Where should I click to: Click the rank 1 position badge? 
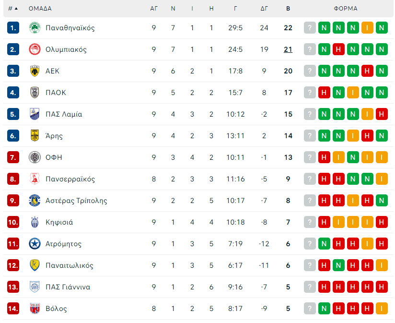(x=13, y=28)
